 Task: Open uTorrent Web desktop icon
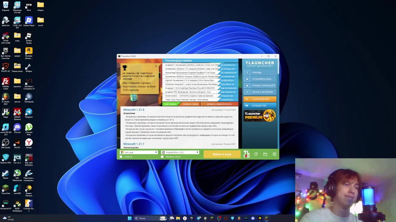(29, 130)
